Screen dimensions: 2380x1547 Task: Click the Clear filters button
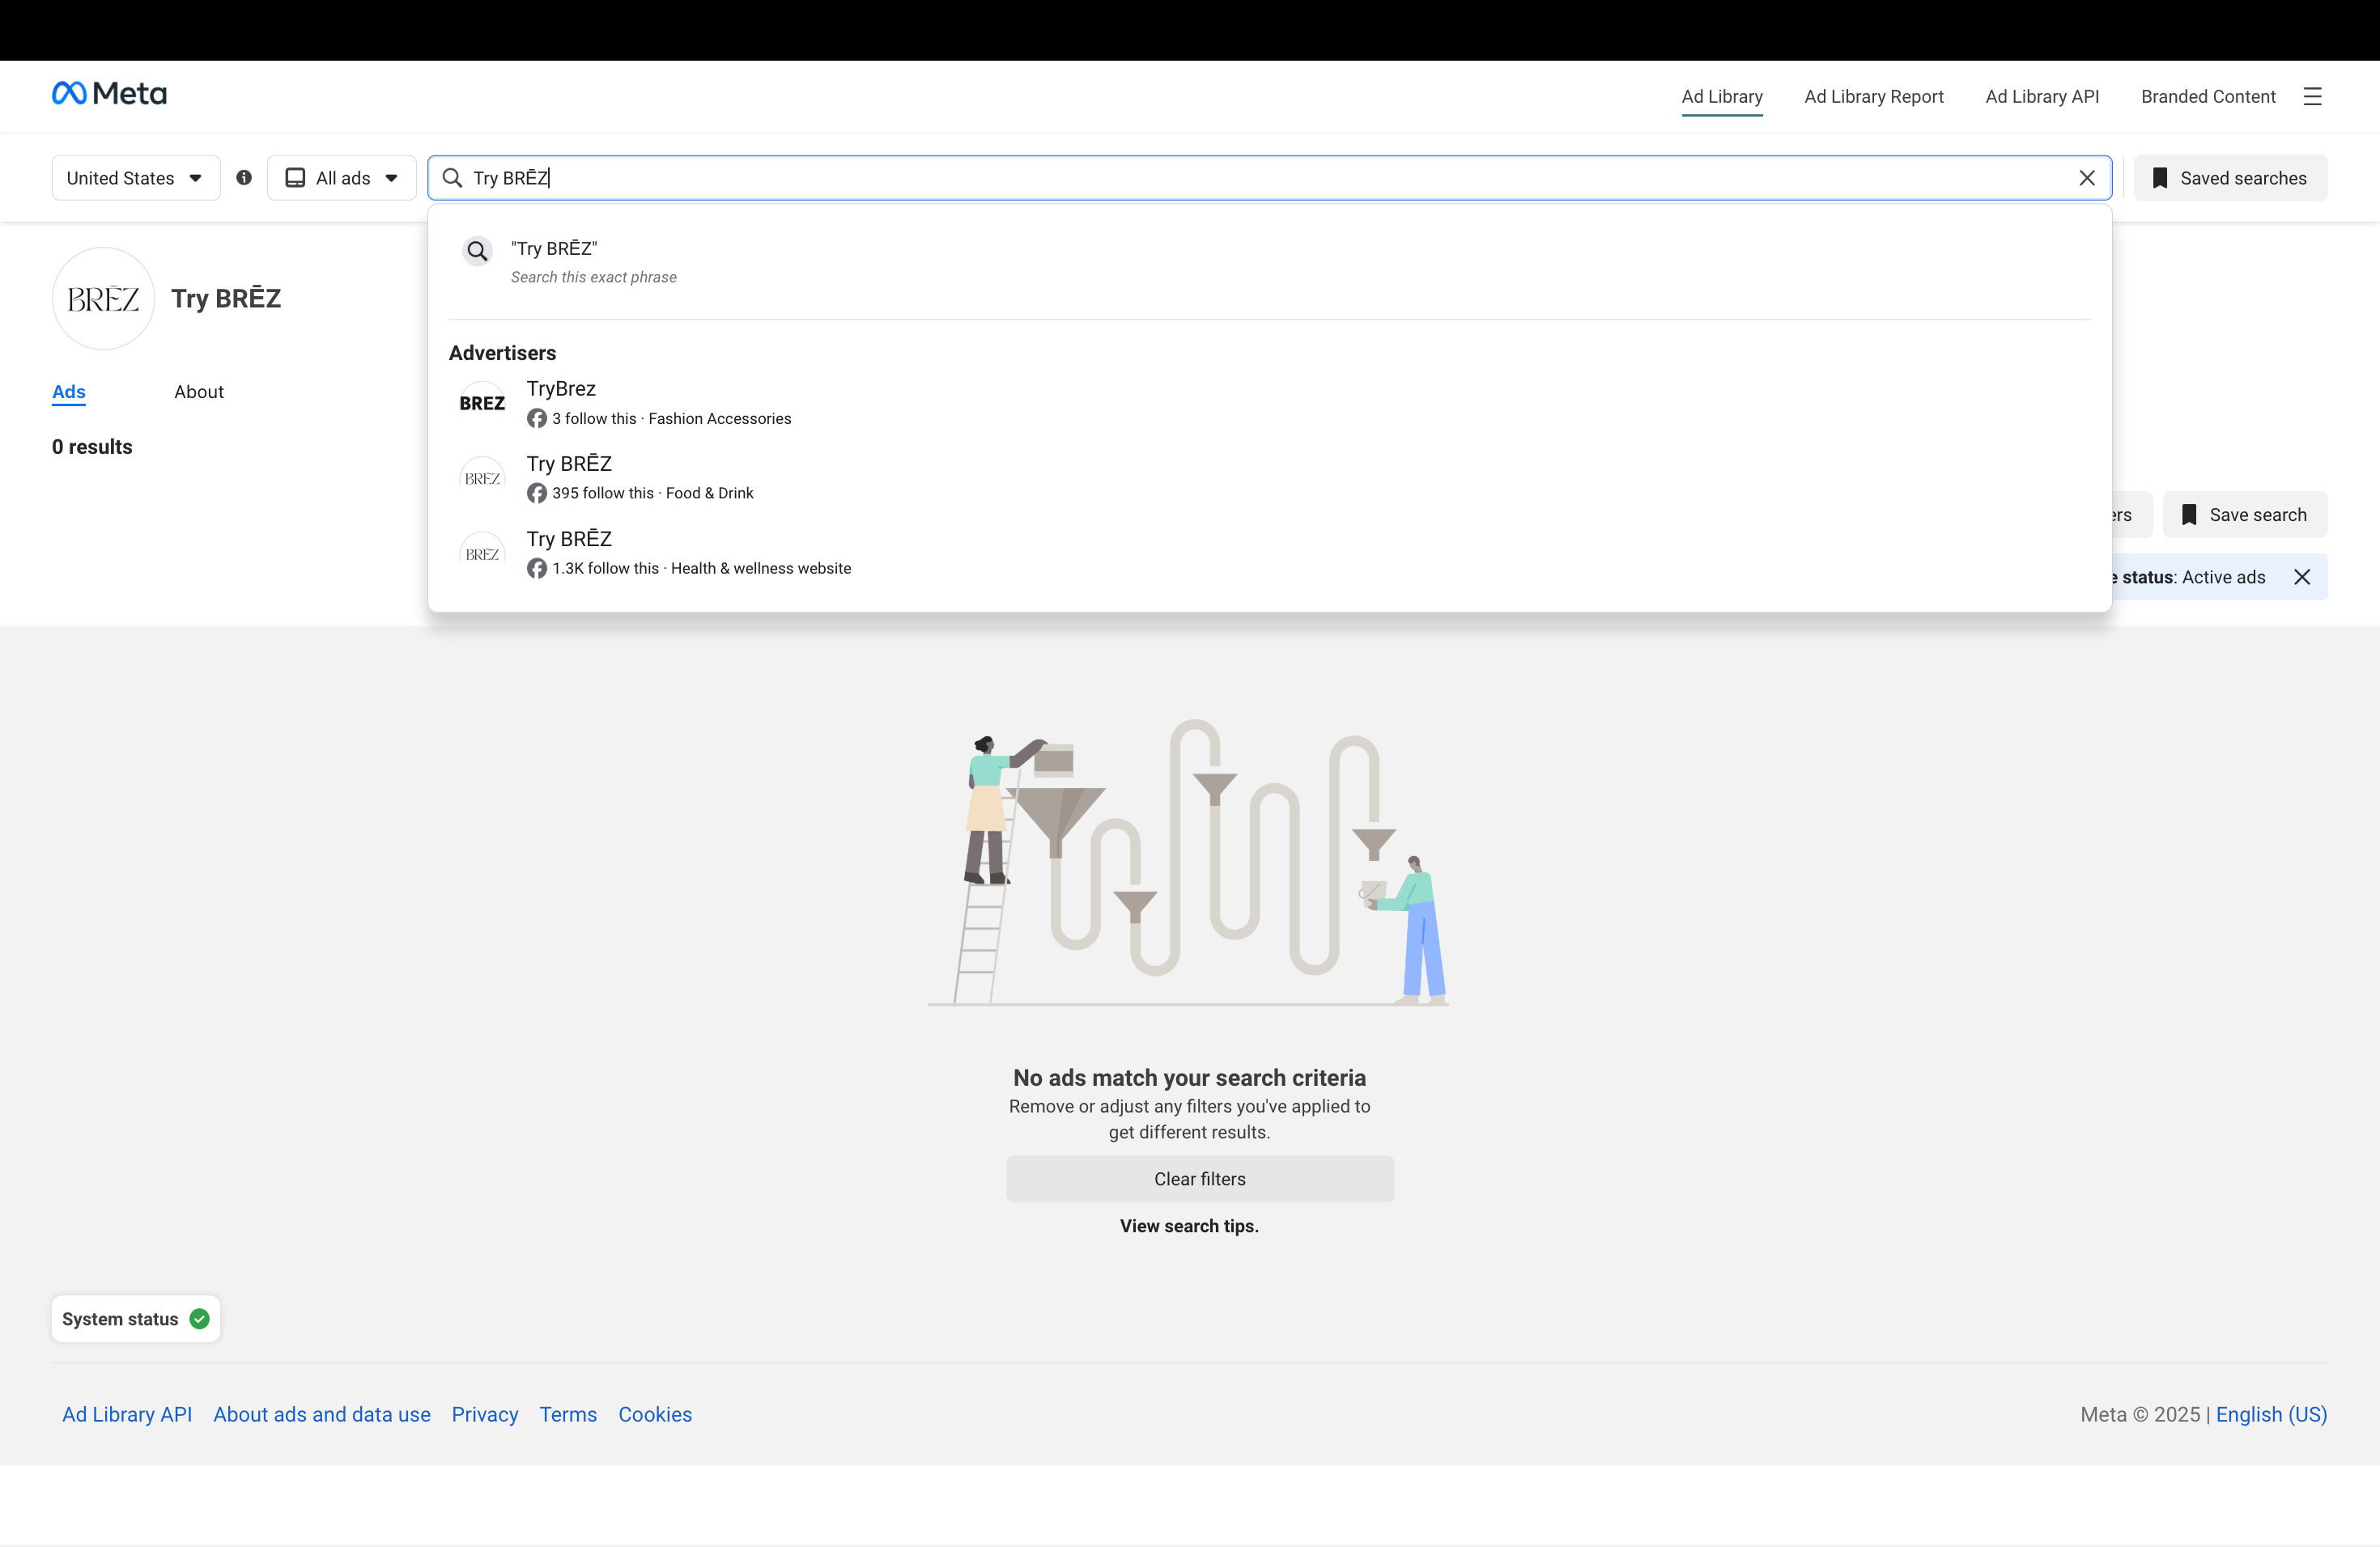click(1199, 1179)
